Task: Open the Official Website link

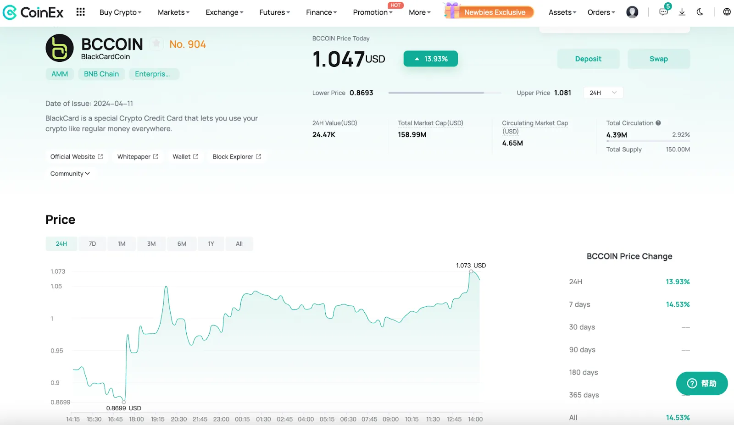Action: coord(77,157)
